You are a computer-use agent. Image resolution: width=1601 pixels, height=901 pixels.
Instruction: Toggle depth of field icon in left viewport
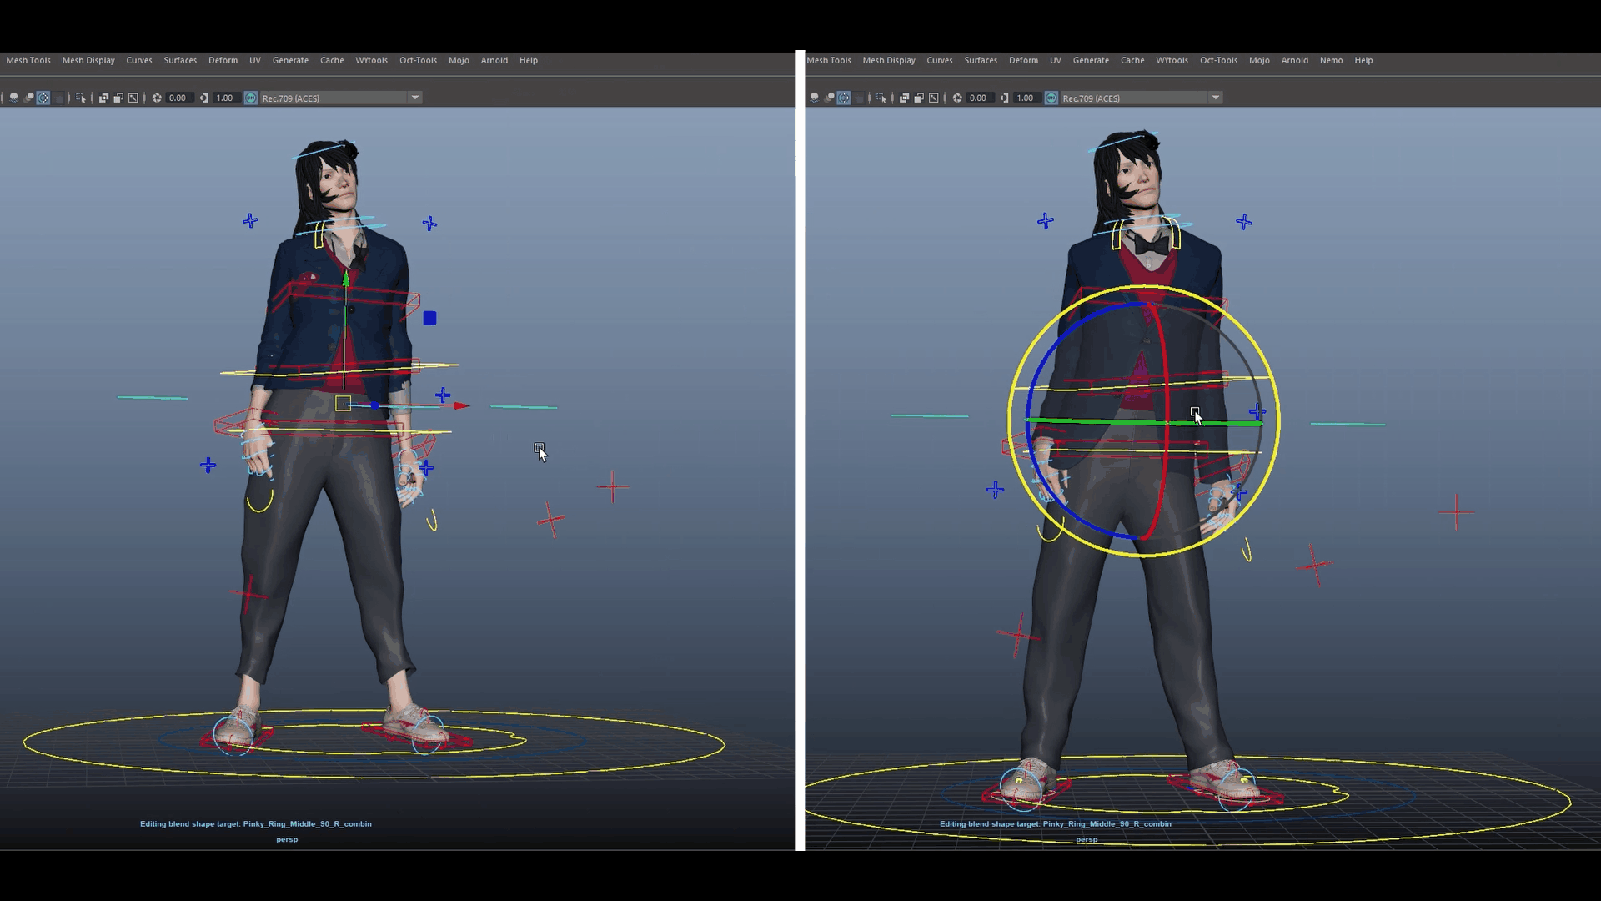(x=58, y=98)
